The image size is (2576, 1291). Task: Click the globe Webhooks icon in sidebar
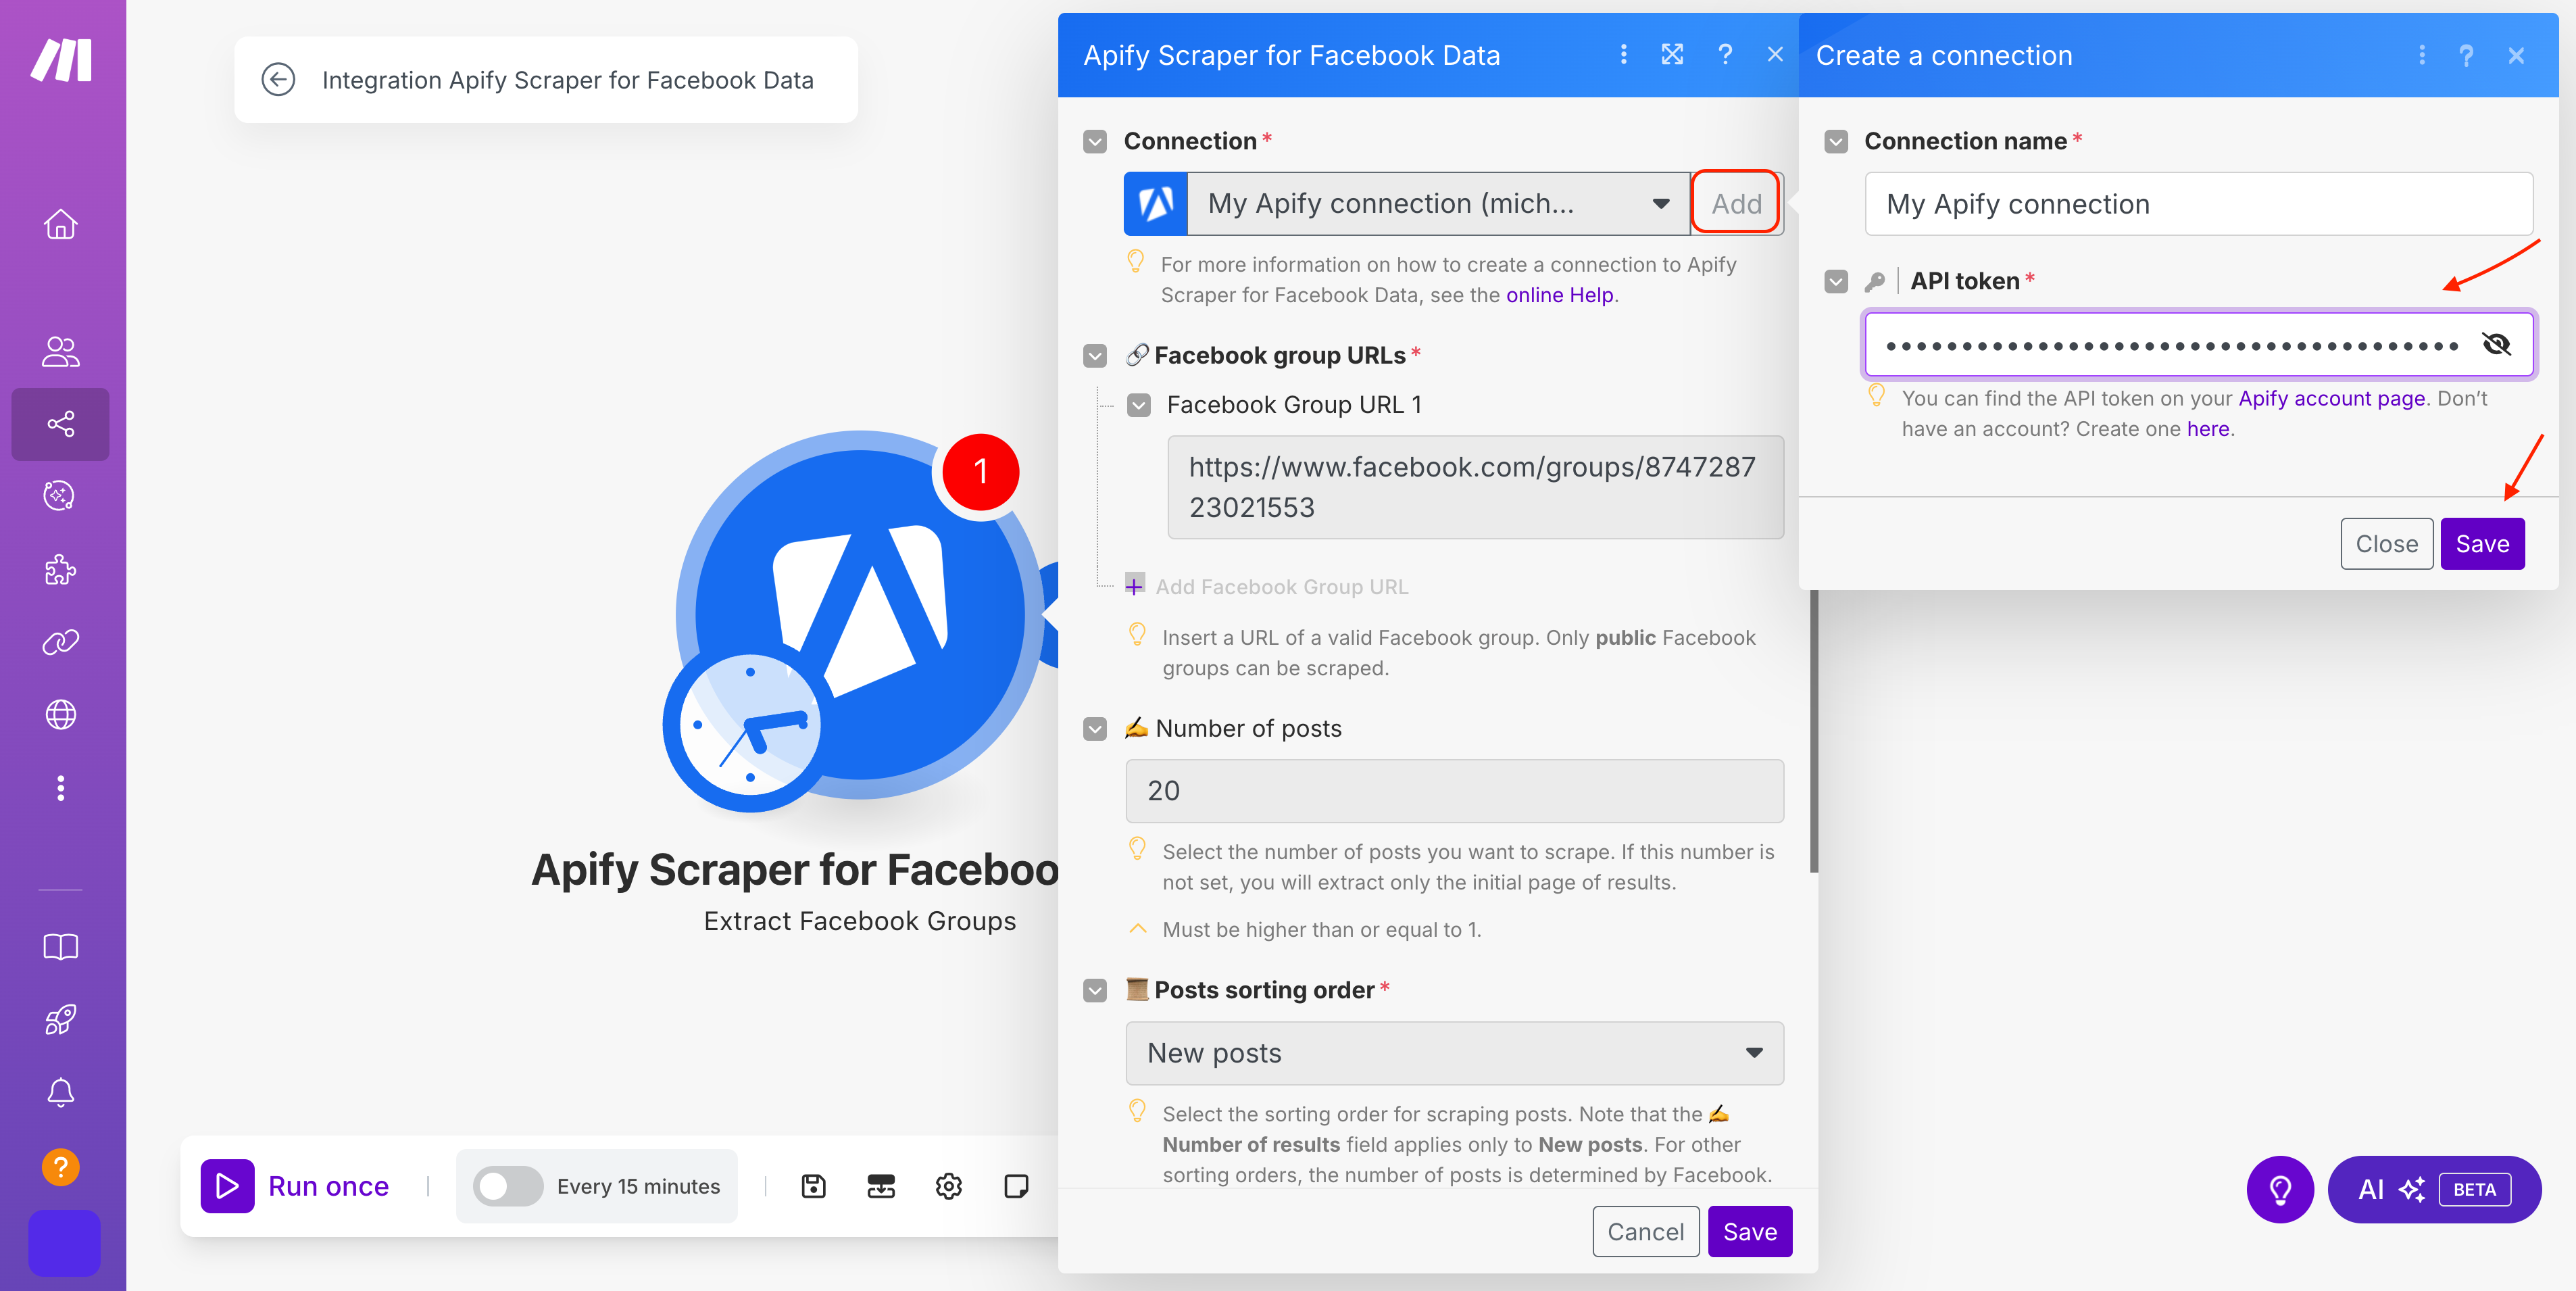(x=60, y=714)
